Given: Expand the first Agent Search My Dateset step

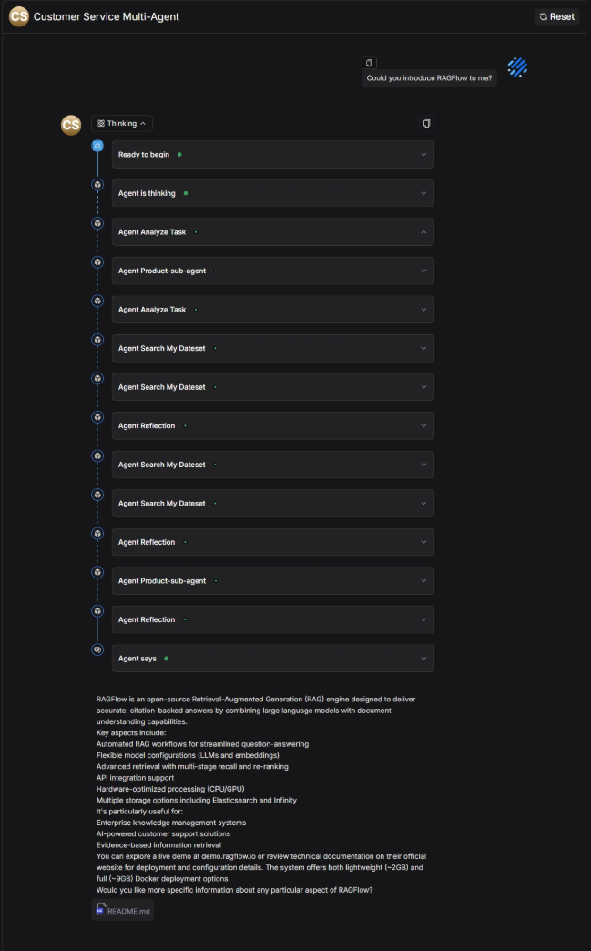Looking at the screenshot, I should pos(423,348).
